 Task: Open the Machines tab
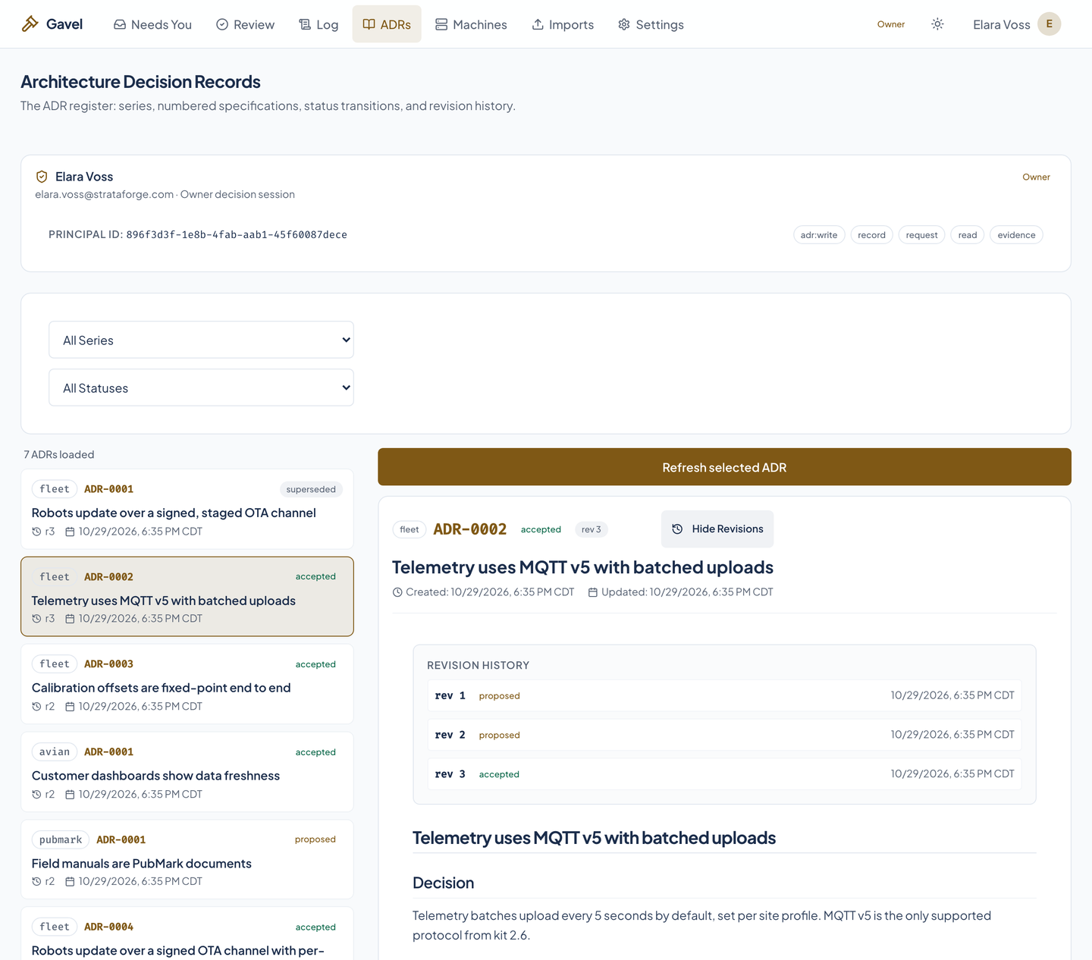[471, 24]
